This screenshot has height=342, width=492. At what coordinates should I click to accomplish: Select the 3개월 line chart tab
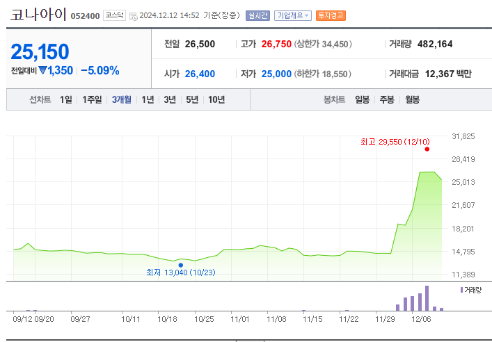click(x=121, y=99)
